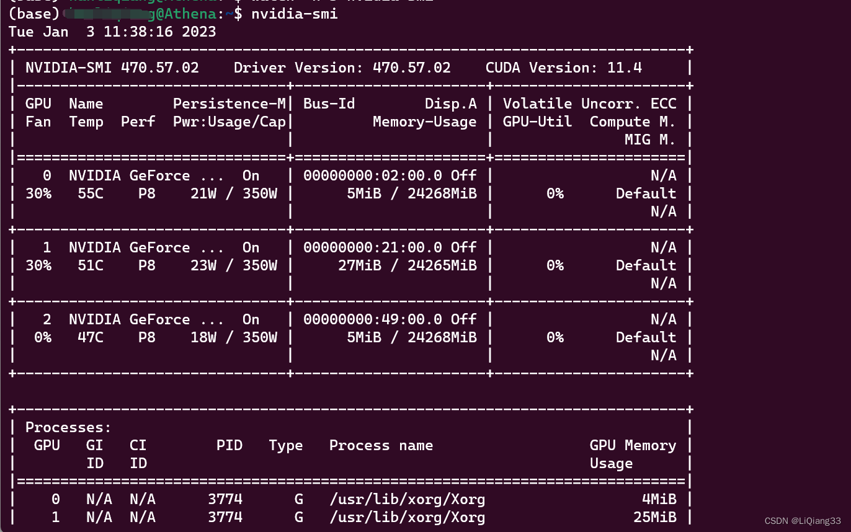Click the Bus-Id column header
This screenshot has height=532, width=851.
tap(329, 104)
